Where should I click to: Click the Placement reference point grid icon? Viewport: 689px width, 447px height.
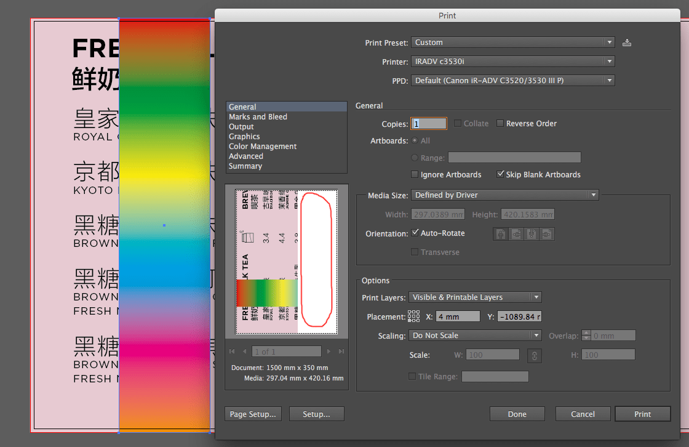[x=413, y=316]
